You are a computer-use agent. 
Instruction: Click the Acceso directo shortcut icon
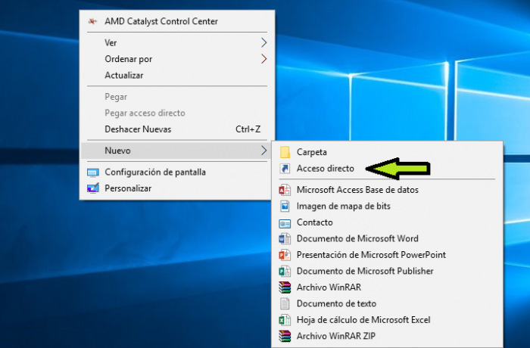(x=285, y=168)
